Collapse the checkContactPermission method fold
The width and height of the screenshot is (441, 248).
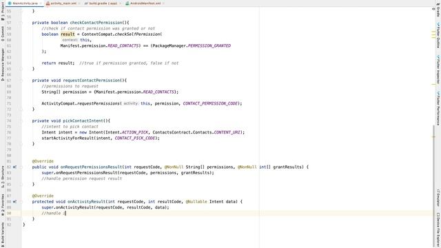[x=21, y=23]
